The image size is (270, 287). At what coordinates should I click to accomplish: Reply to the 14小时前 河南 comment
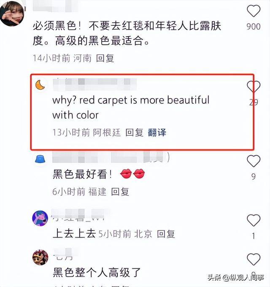105,58
